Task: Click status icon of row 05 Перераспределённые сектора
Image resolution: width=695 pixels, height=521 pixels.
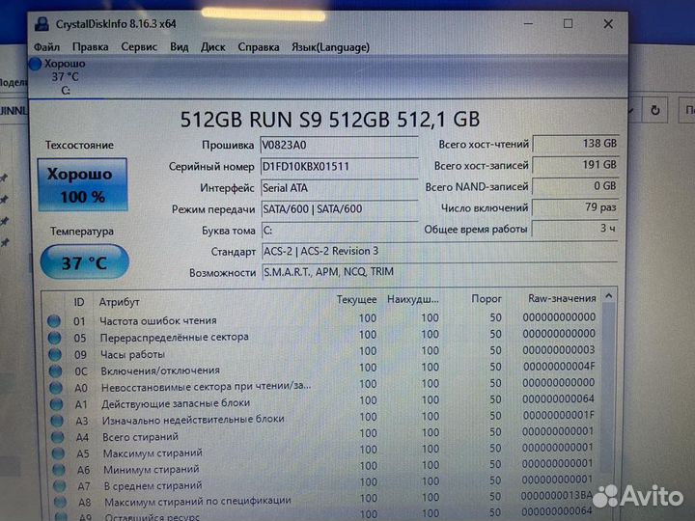Action: pyautogui.click(x=54, y=338)
